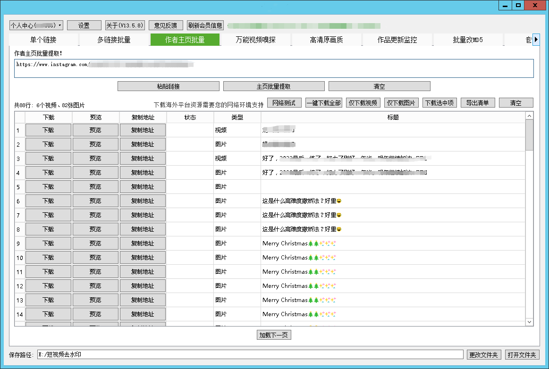Open the 个人中心 dropdown
The height and width of the screenshot is (369, 549).
point(36,25)
